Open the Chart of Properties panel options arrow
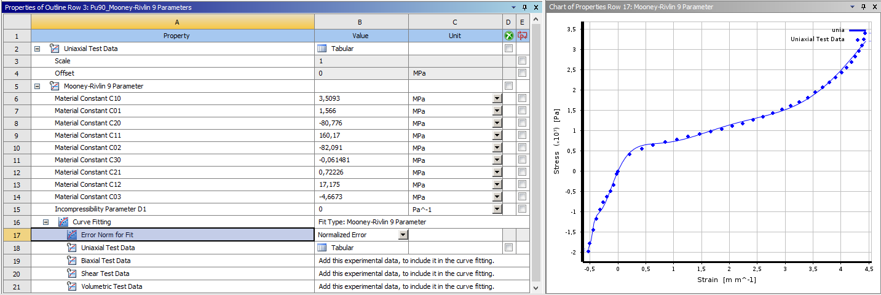The height and width of the screenshot is (295, 881). click(x=853, y=7)
